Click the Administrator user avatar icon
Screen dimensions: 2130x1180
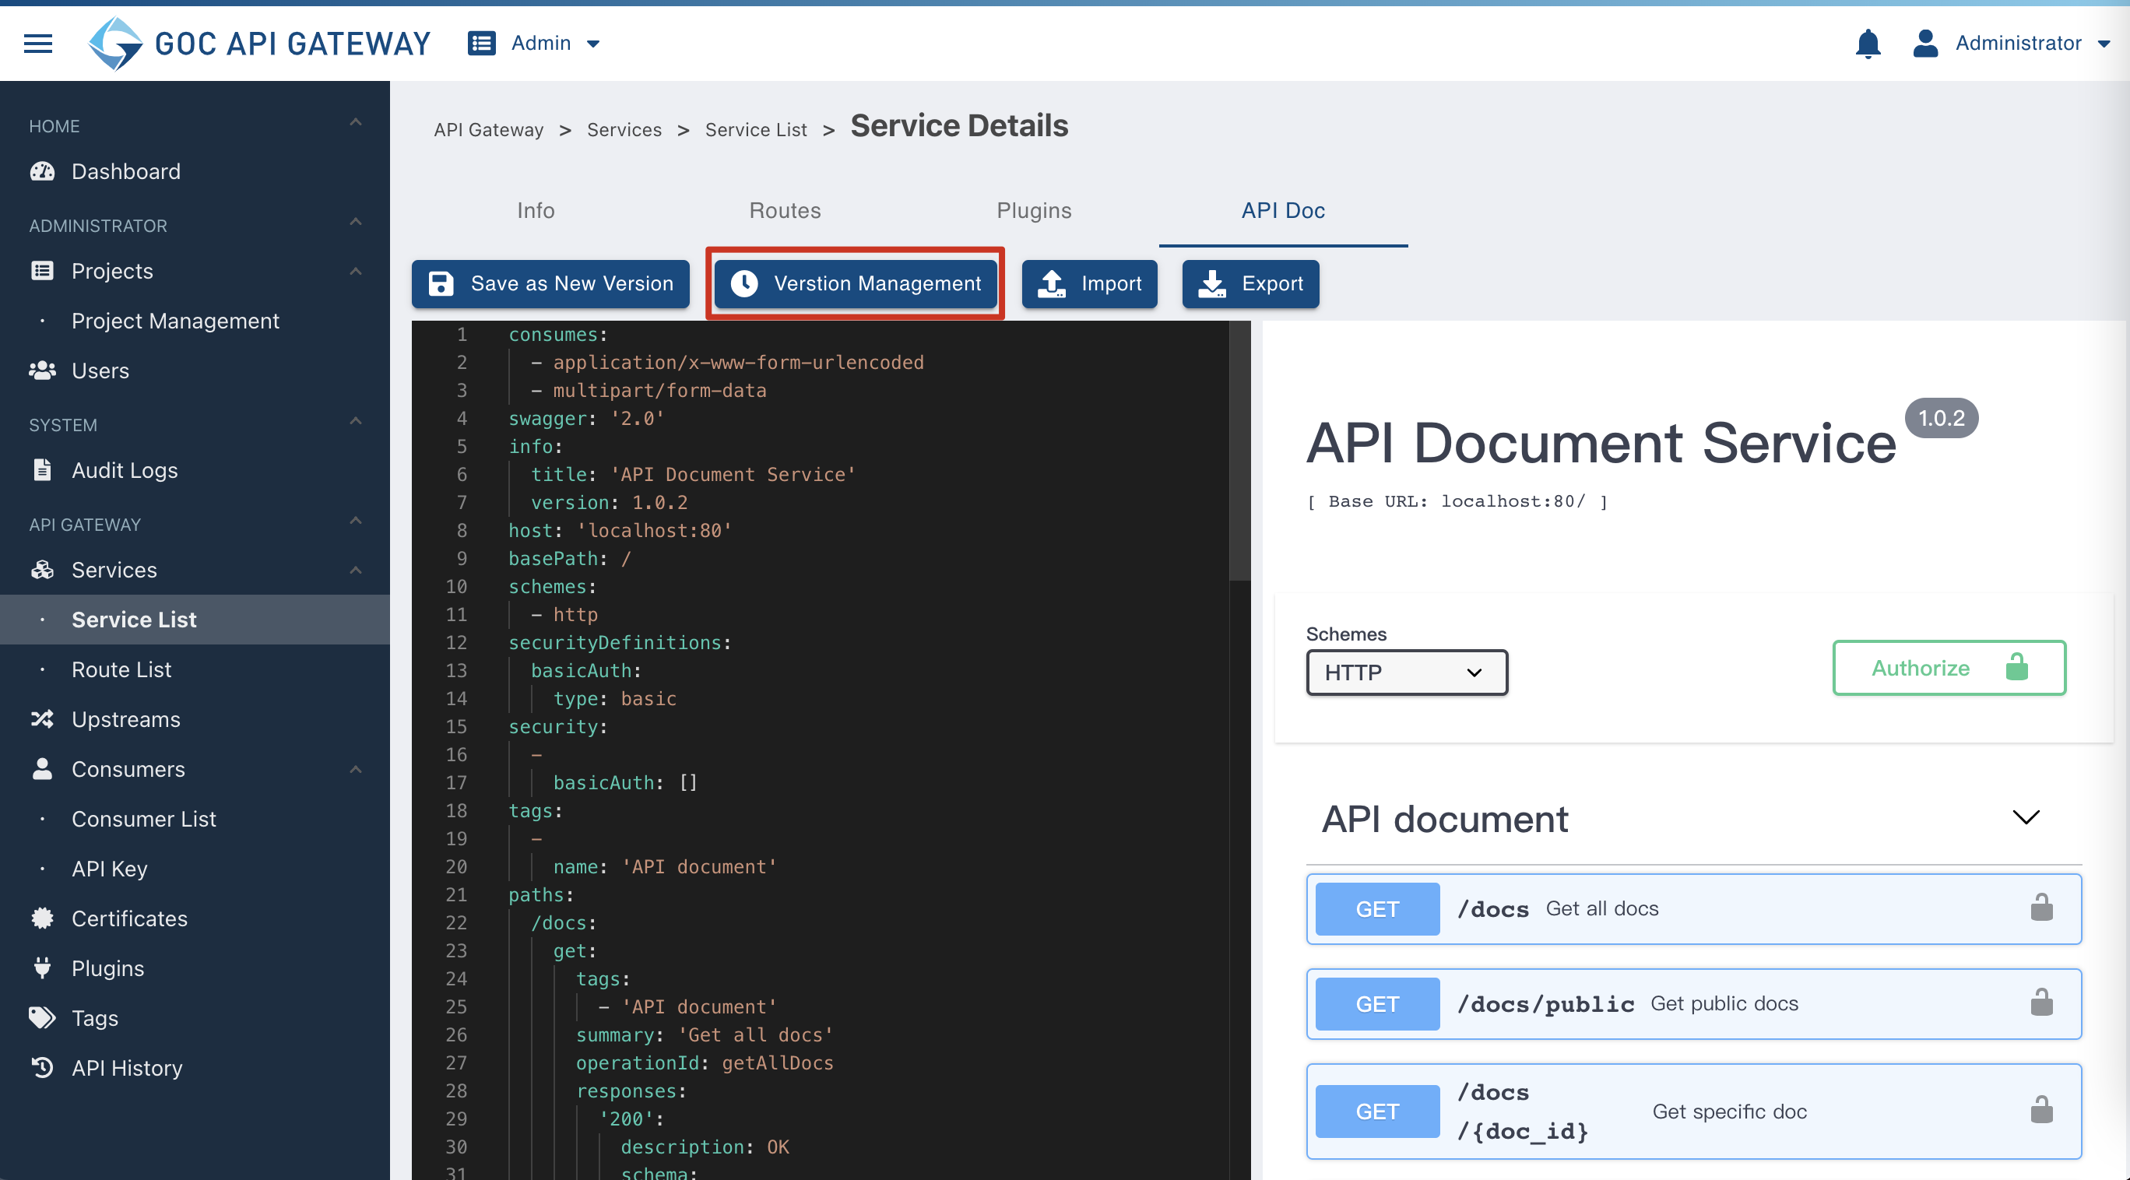click(x=1925, y=43)
